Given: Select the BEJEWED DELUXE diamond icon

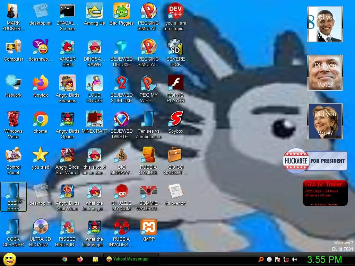Looking at the screenshot, I should [x=122, y=53].
